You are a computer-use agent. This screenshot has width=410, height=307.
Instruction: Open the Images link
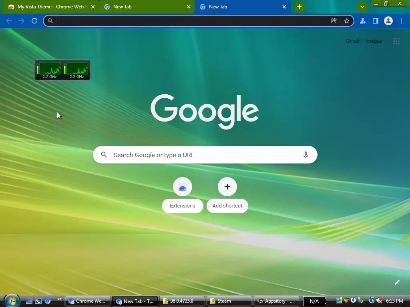coord(374,41)
